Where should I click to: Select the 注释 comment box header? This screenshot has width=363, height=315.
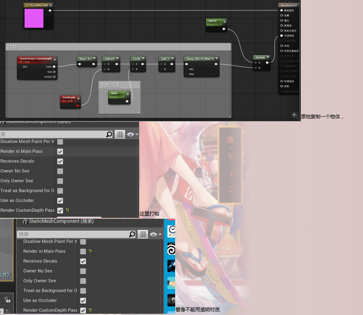[118, 47]
